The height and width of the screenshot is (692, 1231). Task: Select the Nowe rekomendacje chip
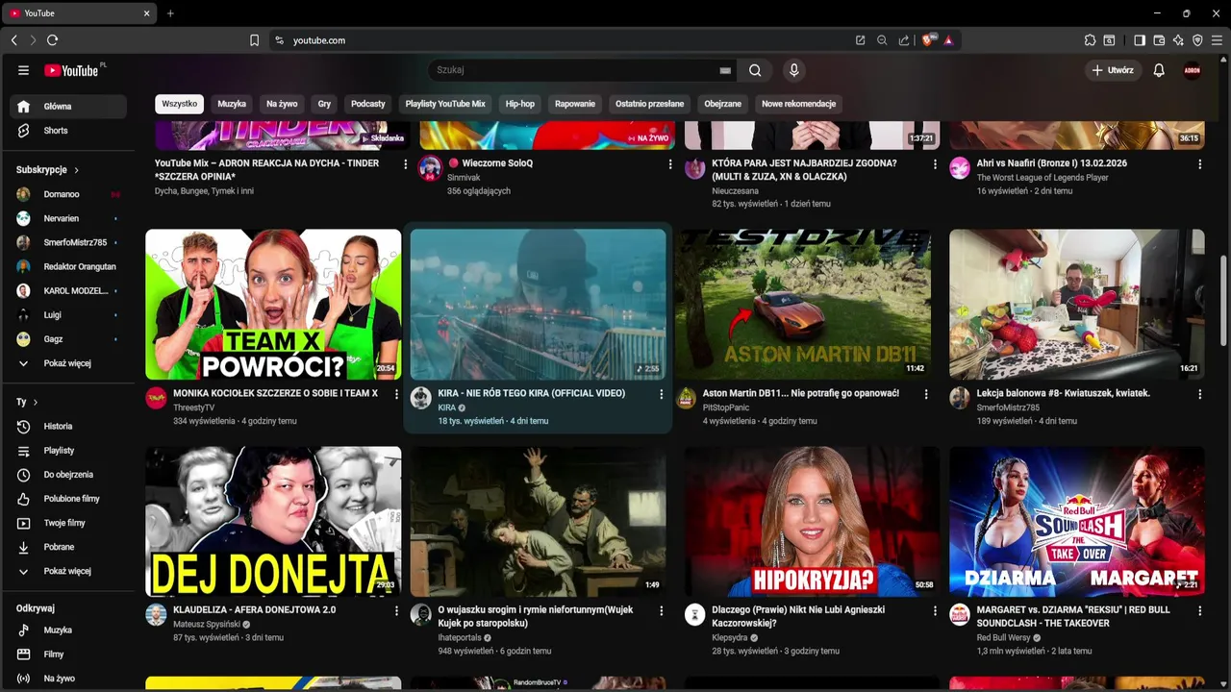coord(798,104)
